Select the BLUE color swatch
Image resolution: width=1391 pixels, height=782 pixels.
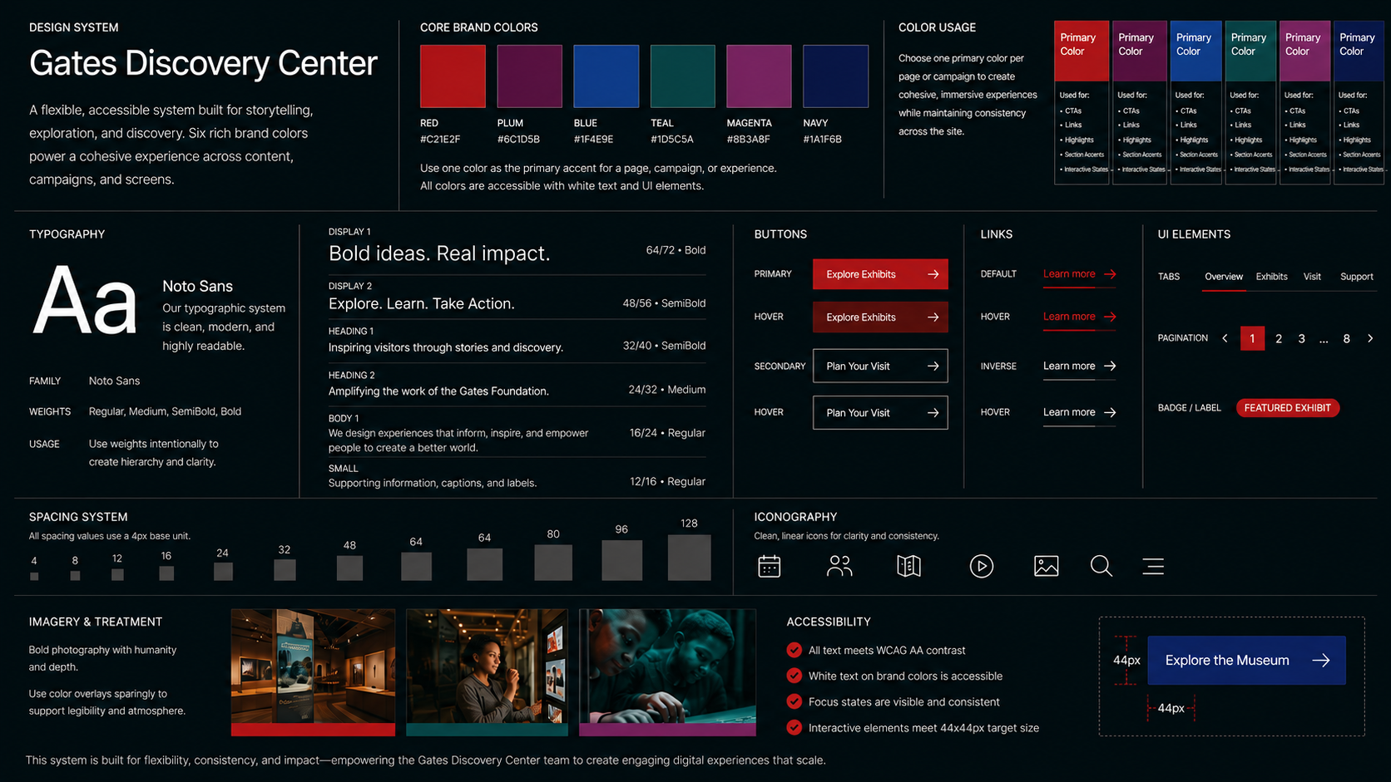coord(606,76)
